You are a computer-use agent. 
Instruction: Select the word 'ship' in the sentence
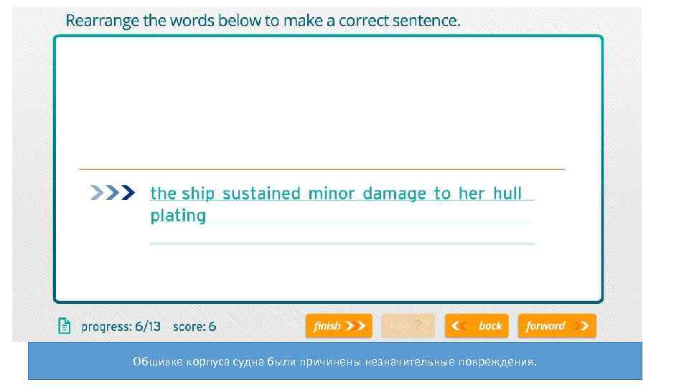pyautogui.click(x=198, y=193)
